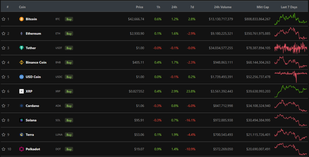Click the Solana logo icon

click(21, 120)
